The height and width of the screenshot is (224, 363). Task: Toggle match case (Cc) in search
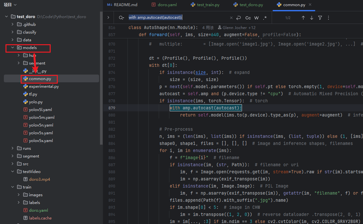pos(248,18)
